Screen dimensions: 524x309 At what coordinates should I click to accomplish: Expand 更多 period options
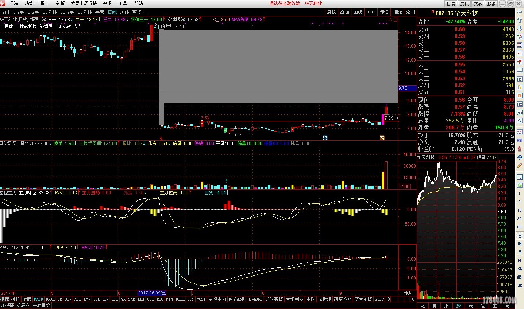point(139,12)
